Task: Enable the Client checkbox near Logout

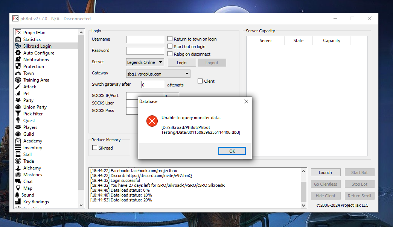Action: click(x=200, y=81)
